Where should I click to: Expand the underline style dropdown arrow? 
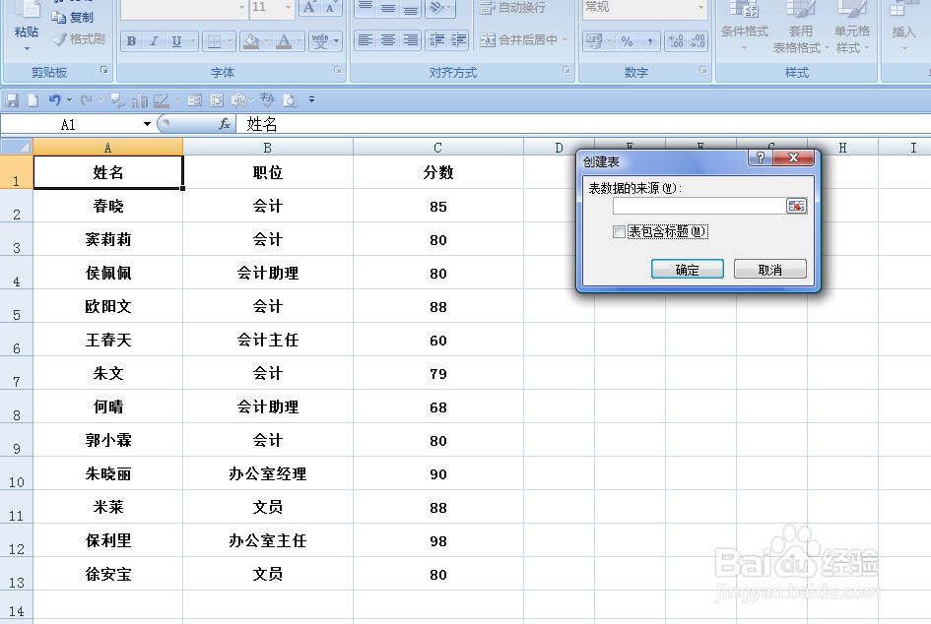click(x=192, y=41)
